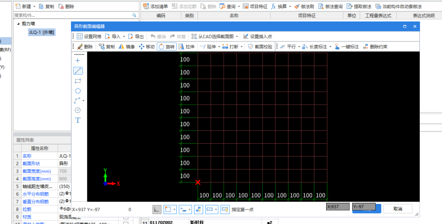
Task: Open arc tool options dropdown
Action: coord(84,101)
